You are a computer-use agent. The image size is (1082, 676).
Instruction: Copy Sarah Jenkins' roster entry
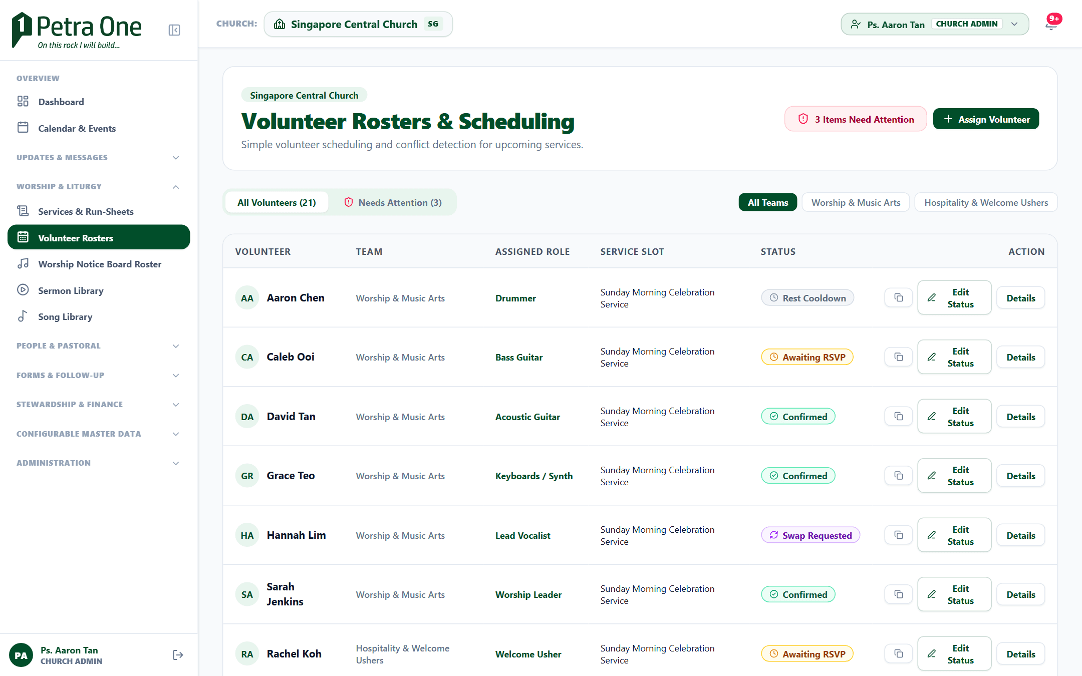click(x=899, y=594)
